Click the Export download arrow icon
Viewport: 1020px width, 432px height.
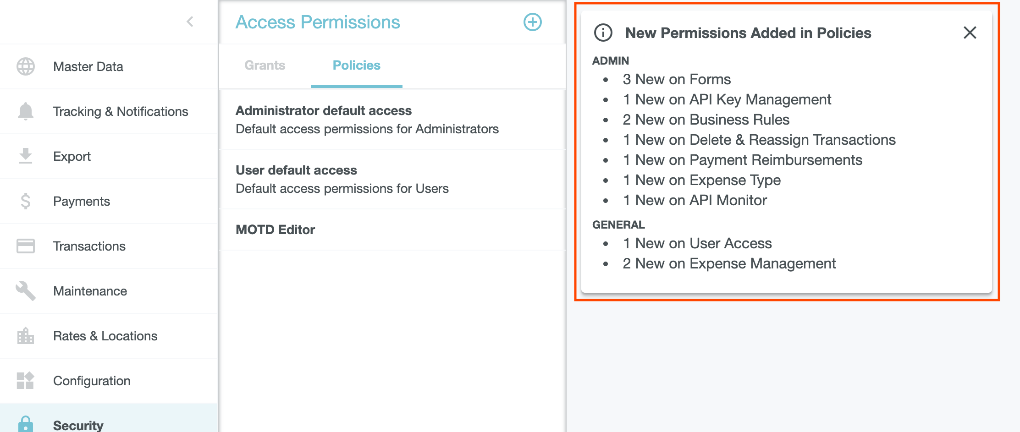pos(26,156)
